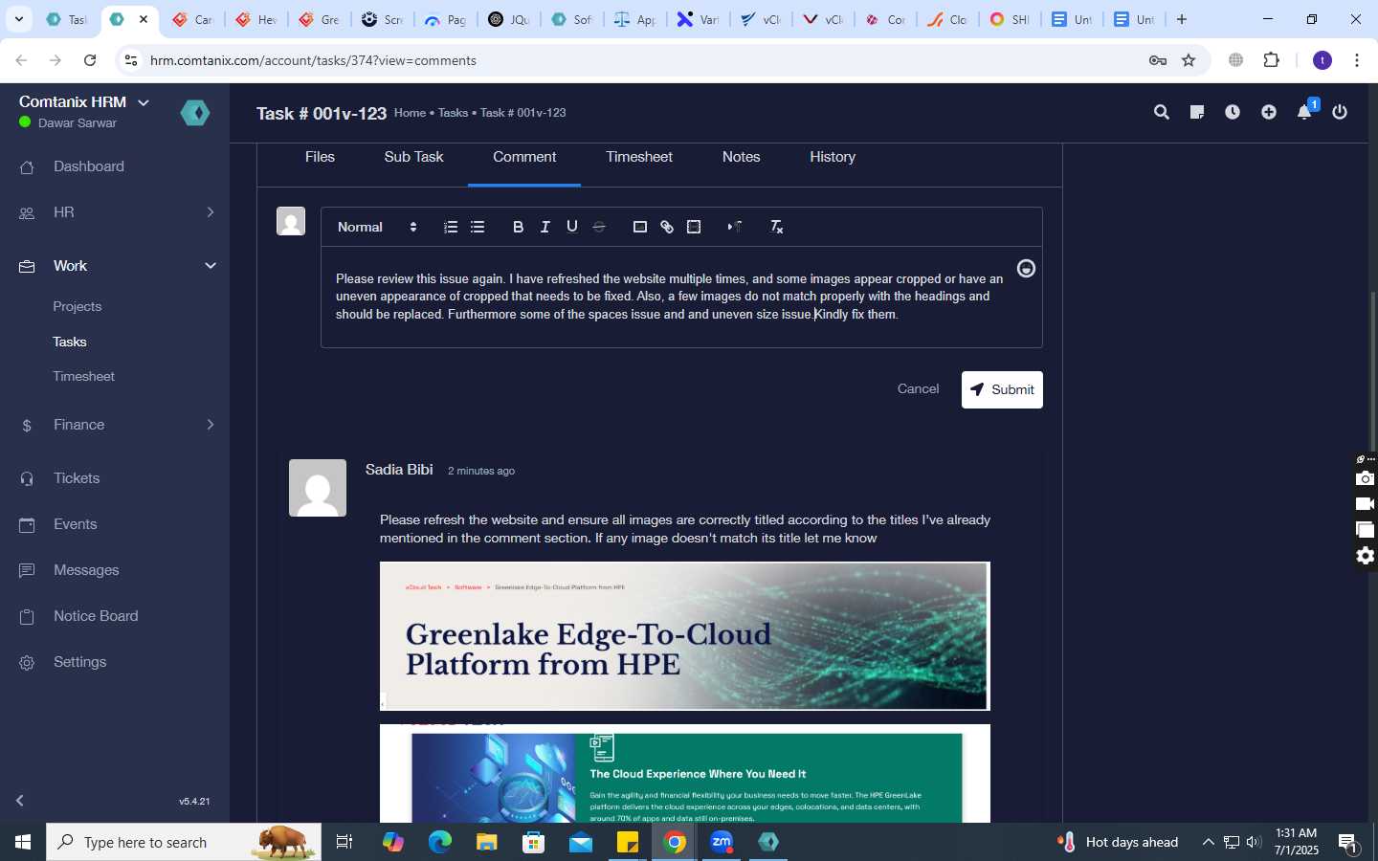
Task: Insert a hyperlink via link icon
Action: tap(667, 227)
